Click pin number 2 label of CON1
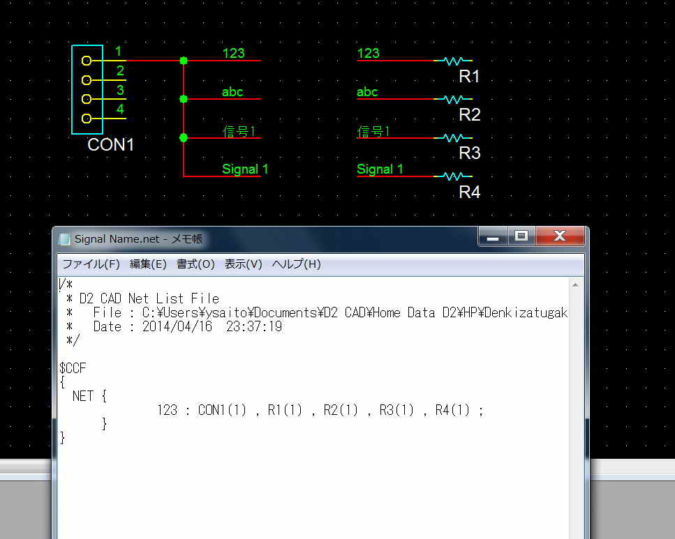The width and height of the screenshot is (675, 539). (x=120, y=70)
